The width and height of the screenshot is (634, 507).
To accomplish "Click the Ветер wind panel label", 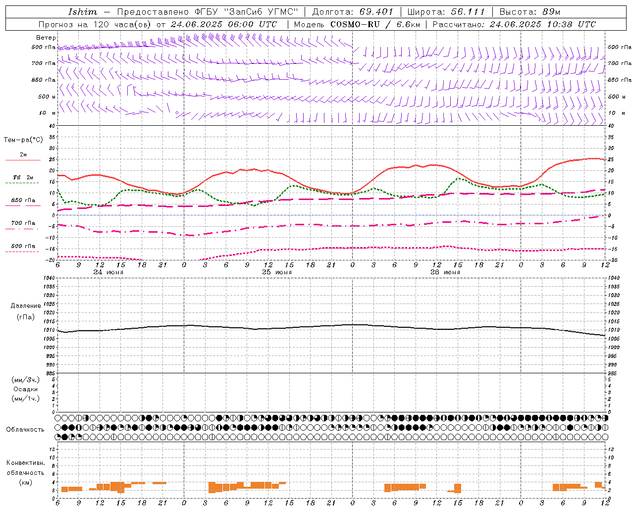I will (x=46, y=38).
